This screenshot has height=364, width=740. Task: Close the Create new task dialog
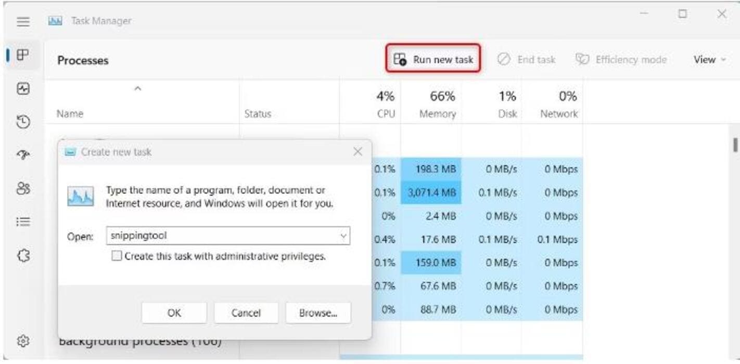tap(358, 152)
